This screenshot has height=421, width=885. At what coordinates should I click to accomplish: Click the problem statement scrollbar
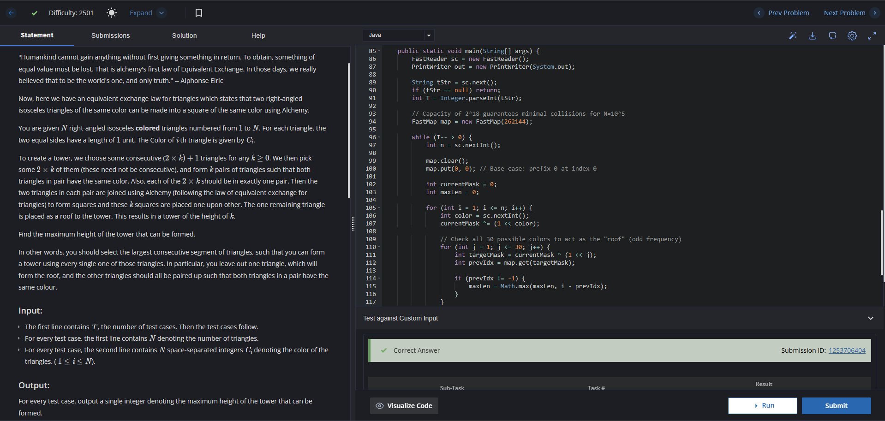coord(349,131)
